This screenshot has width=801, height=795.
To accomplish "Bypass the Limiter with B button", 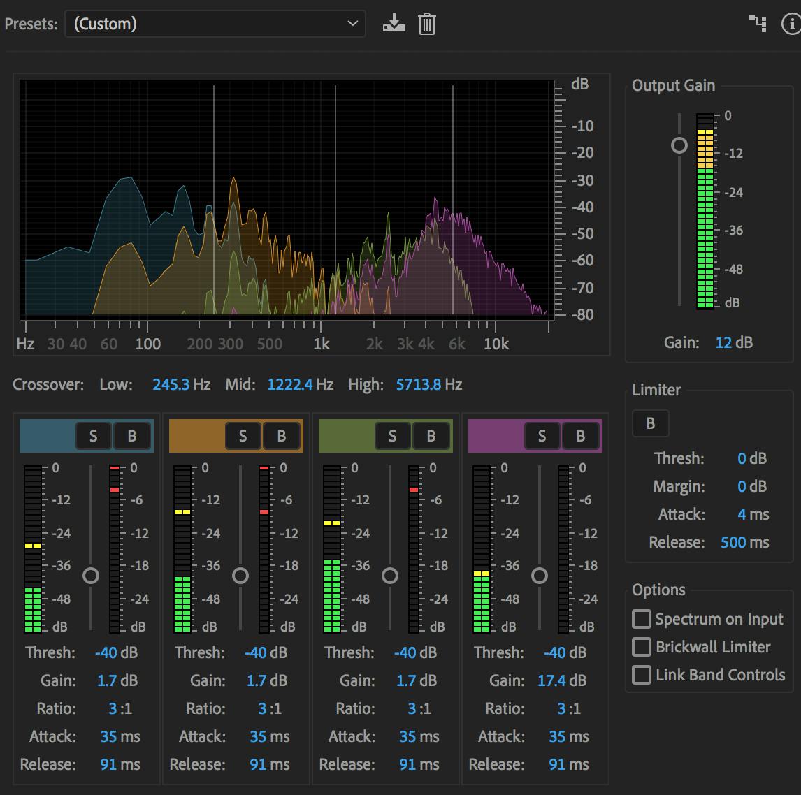I will [650, 423].
